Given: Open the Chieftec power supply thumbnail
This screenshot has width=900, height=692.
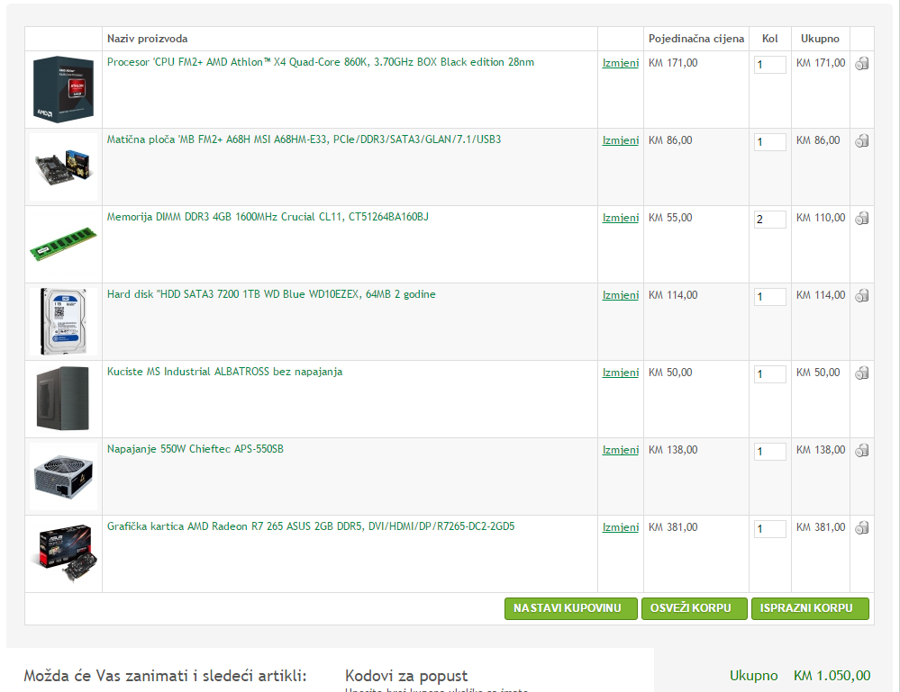Looking at the screenshot, I should (x=63, y=476).
